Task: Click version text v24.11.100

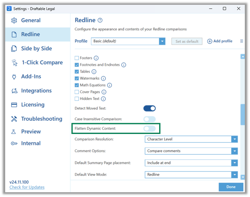Action: pos(19,182)
